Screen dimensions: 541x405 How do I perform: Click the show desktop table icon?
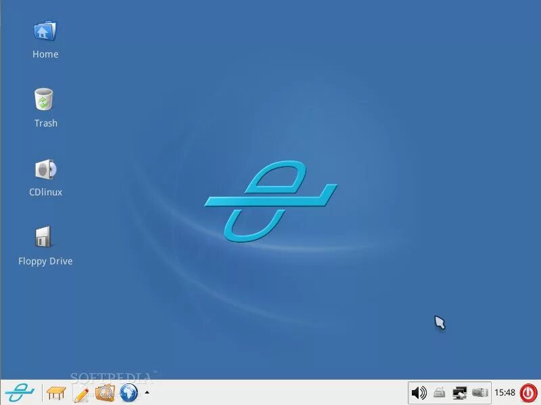point(56,393)
